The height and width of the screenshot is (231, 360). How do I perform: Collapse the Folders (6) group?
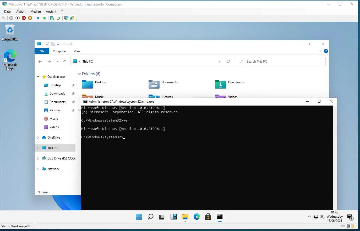[79, 74]
